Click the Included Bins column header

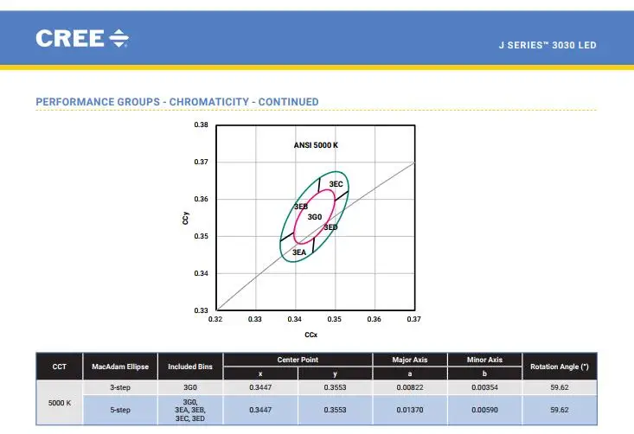[190, 367]
